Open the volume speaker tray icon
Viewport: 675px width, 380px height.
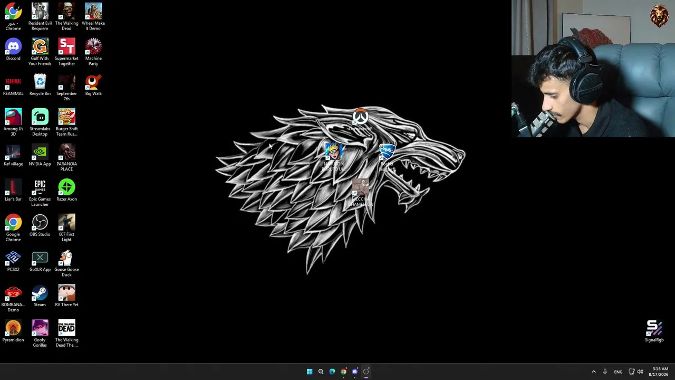tap(640, 372)
